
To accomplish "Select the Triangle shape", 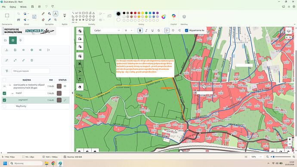I will 93,13.
